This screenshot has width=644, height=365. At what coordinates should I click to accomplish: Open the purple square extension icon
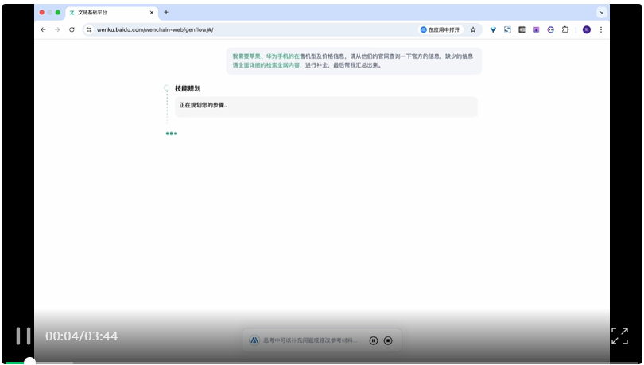[x=537, y=29]
